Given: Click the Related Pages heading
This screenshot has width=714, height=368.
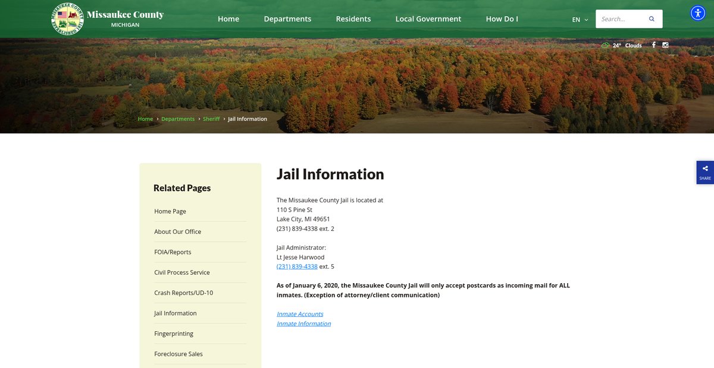Looking at the screenshot, I should pyautogui.click(x=182, y=188).
